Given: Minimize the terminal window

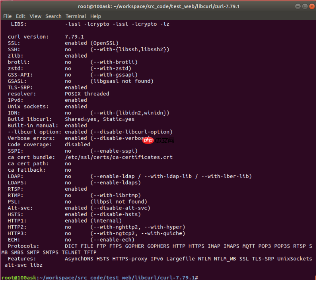Looking at the screenshot, I should (x=298, y=6).
